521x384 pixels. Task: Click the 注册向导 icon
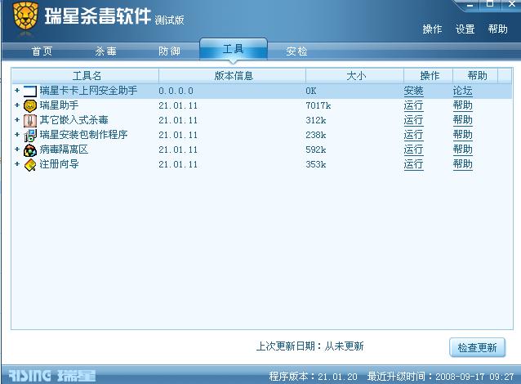pos(30,164)
